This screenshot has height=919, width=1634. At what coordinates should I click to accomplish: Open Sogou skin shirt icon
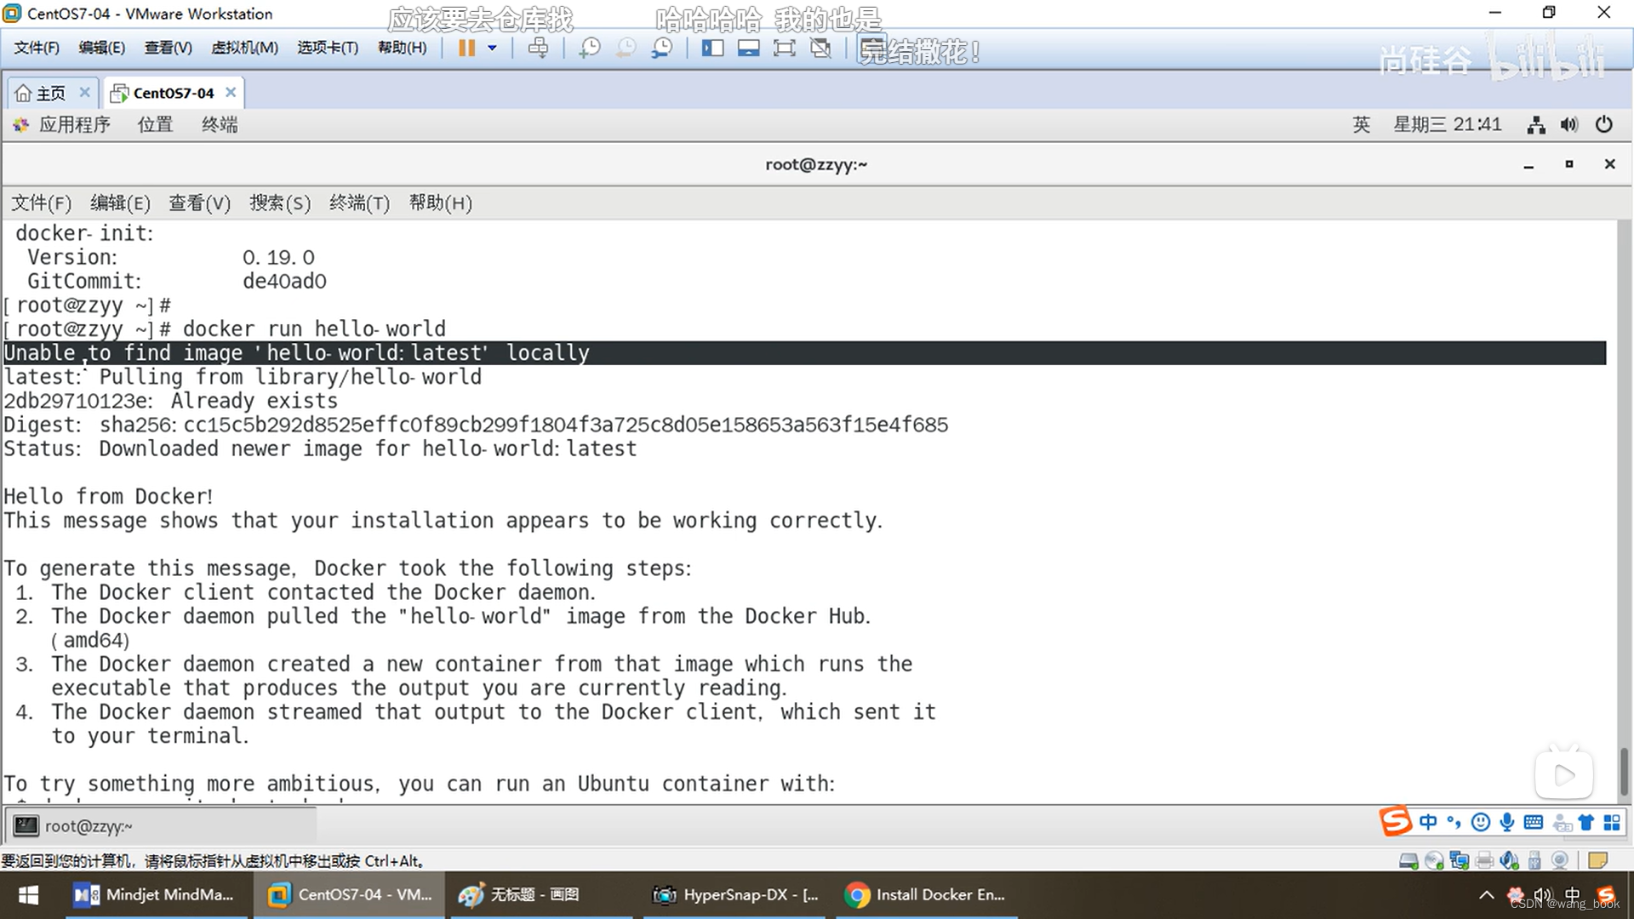pos(1586,822)
